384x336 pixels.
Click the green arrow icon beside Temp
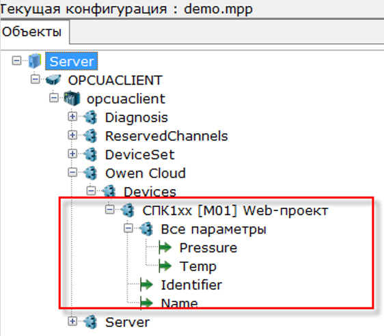[x=165, y=266]
